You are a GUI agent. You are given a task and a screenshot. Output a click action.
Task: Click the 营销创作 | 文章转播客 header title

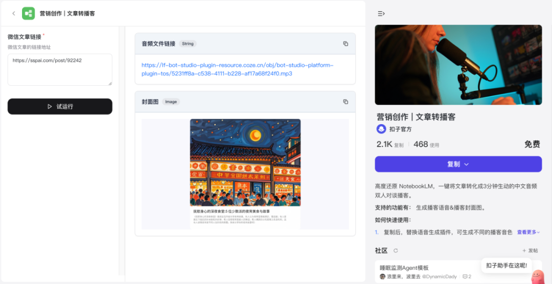click(x=67, y=13)
